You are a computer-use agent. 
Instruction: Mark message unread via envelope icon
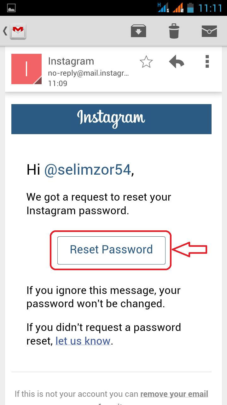coord(209,31)
